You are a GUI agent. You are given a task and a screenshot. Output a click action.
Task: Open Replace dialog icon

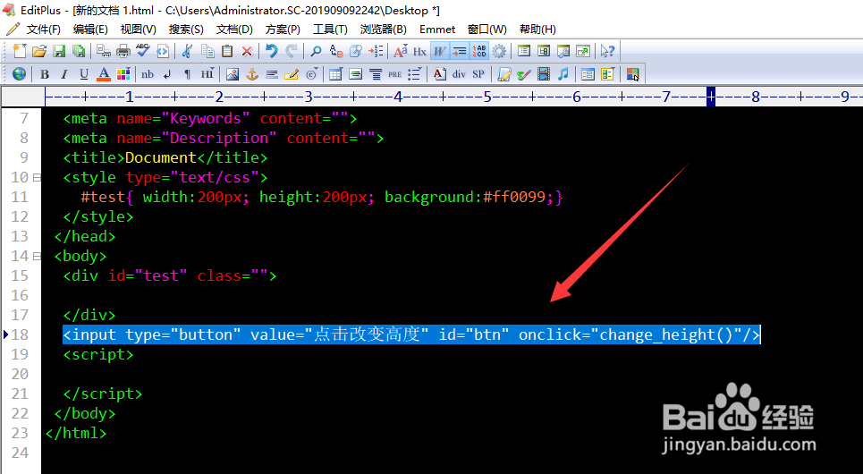click(x=335, y=51)
